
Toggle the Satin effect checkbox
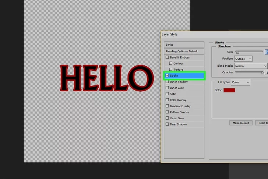pyautogui.click(x=167, y=94)
